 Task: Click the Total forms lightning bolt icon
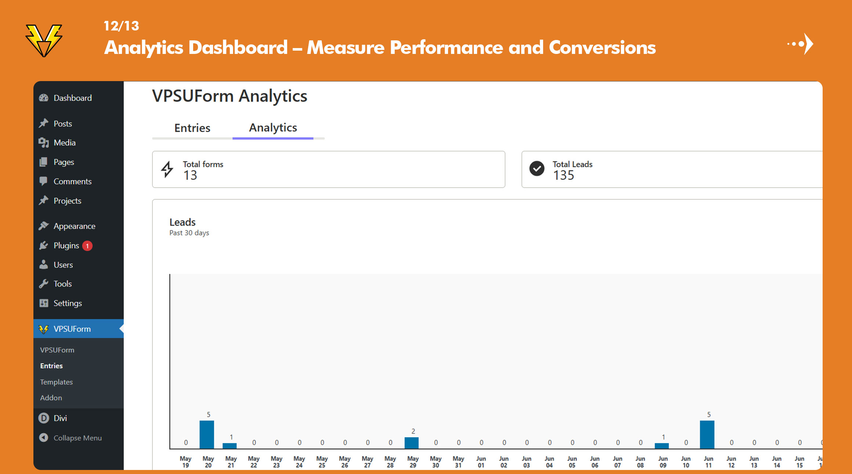click(x=167, y=169)
